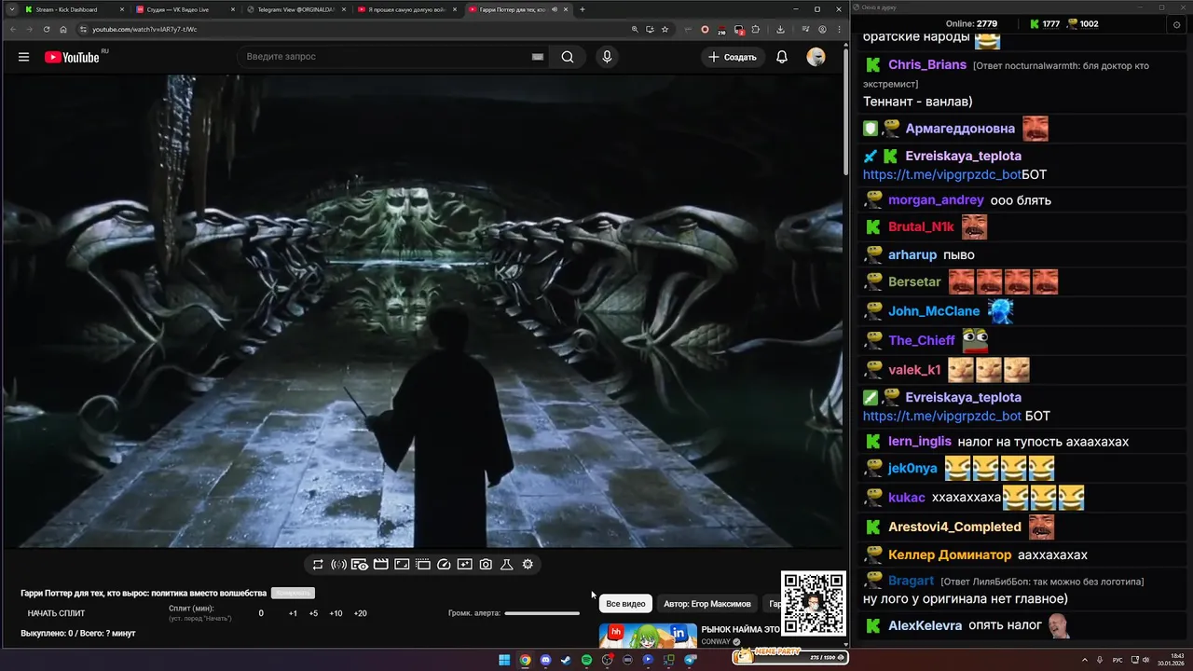1193x671 pixels.
Task: Select the Автор: Егор Максимов chip
Action: click(x=706, y=604)
